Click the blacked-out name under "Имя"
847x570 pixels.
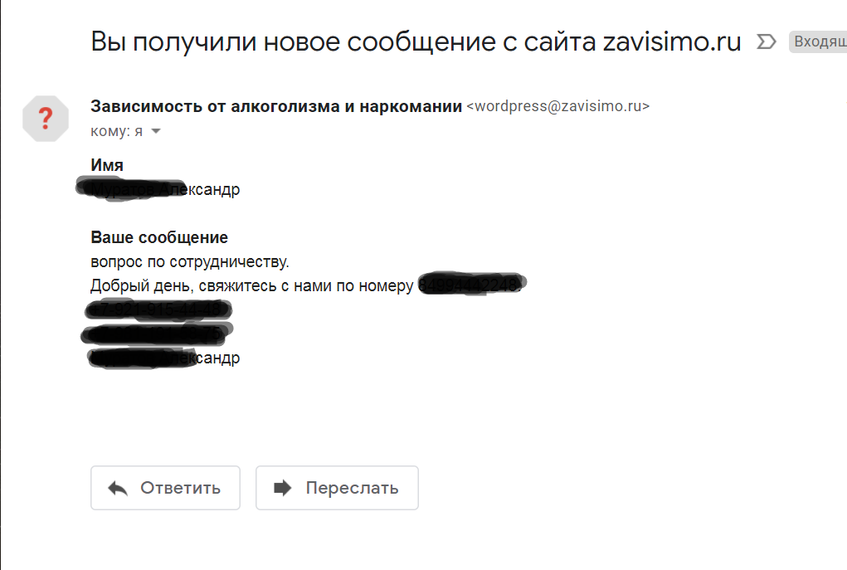click(x=158, y=190)
